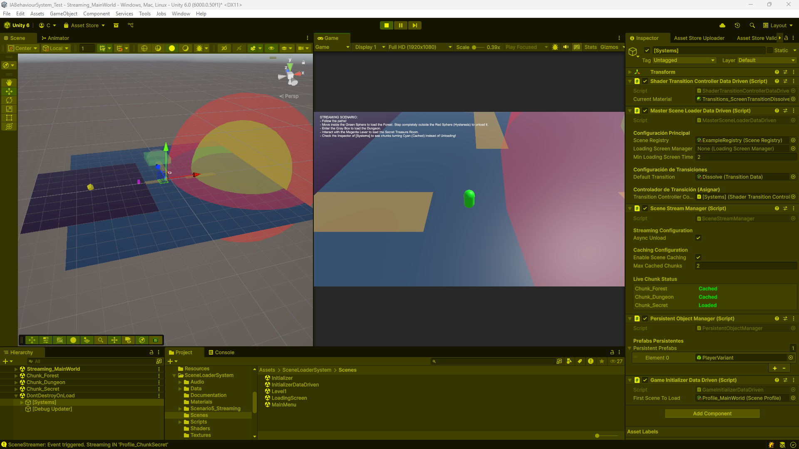Disable Scene Stream Manager component

tap(645, 208)
